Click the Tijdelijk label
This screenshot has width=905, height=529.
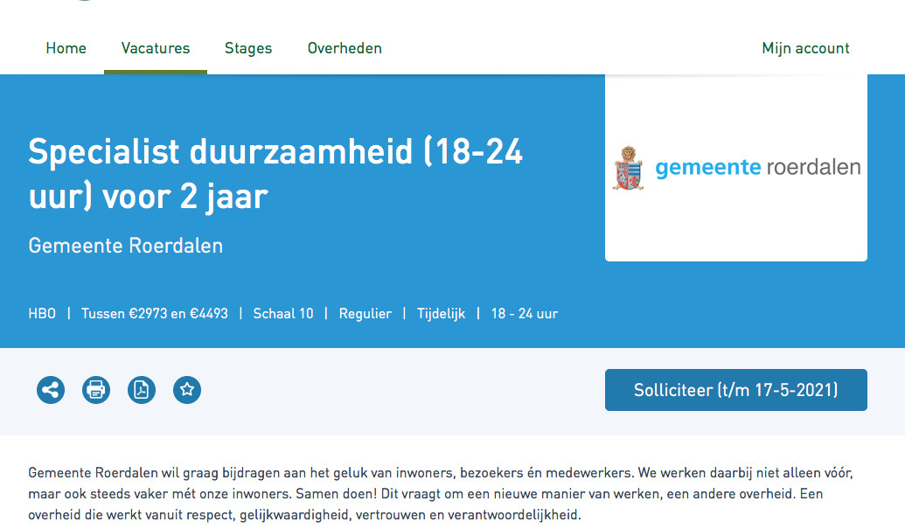pyautogui.click(x=441, y=314)
